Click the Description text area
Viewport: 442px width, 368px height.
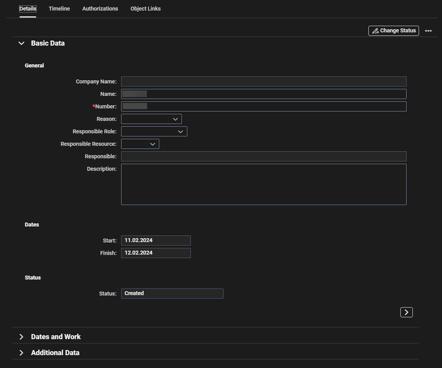[264, 184]
